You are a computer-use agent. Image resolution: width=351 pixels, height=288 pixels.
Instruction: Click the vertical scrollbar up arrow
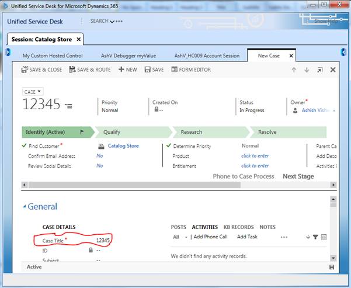click(333, 199)
